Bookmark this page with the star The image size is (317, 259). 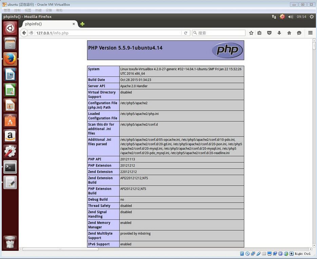251,33
